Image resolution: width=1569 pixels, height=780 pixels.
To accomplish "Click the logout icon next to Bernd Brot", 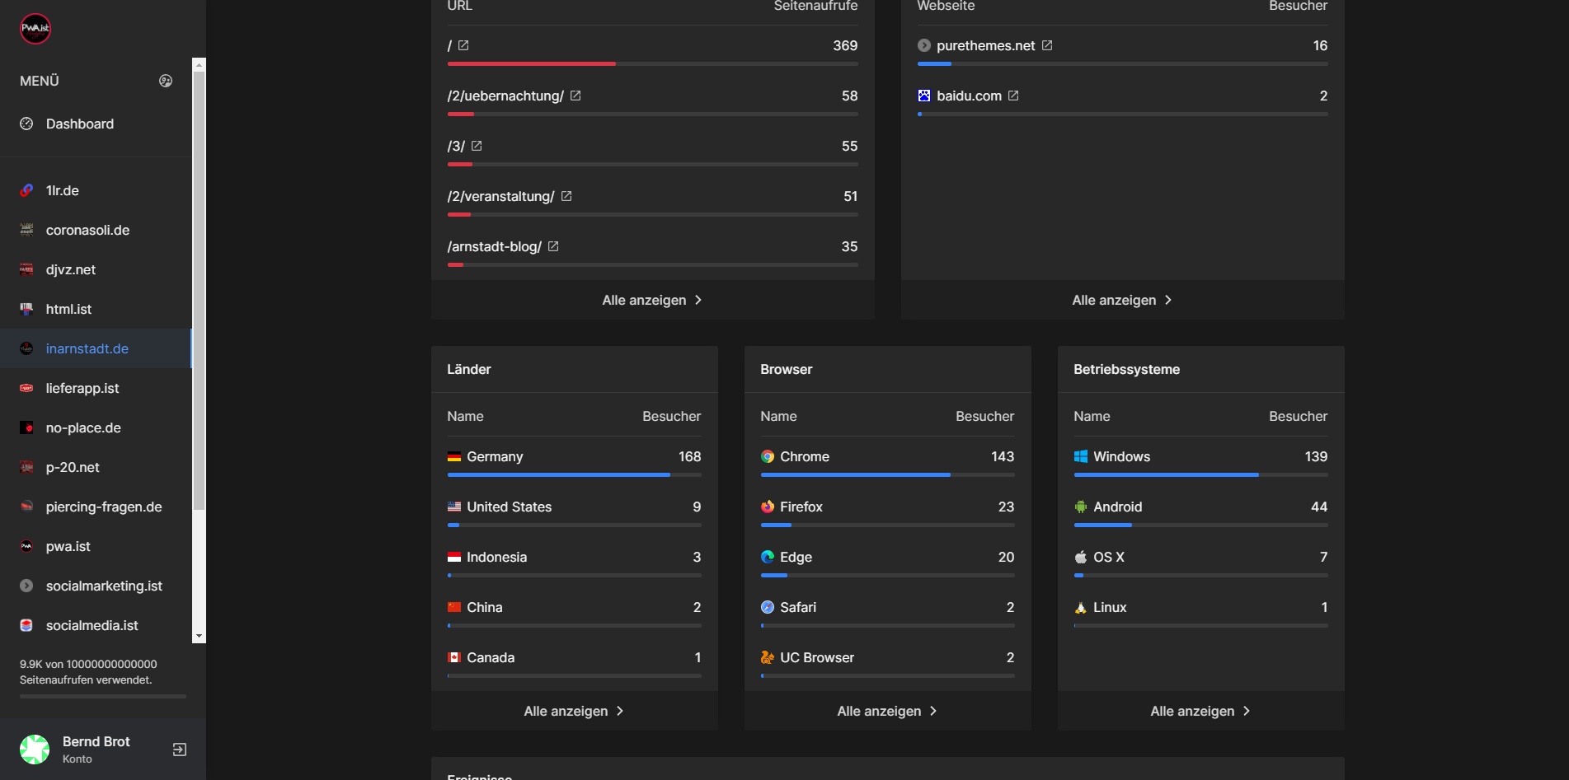I will coord(179,750).
